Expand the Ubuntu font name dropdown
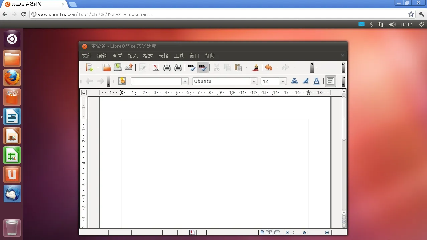 tap(254, 81)
